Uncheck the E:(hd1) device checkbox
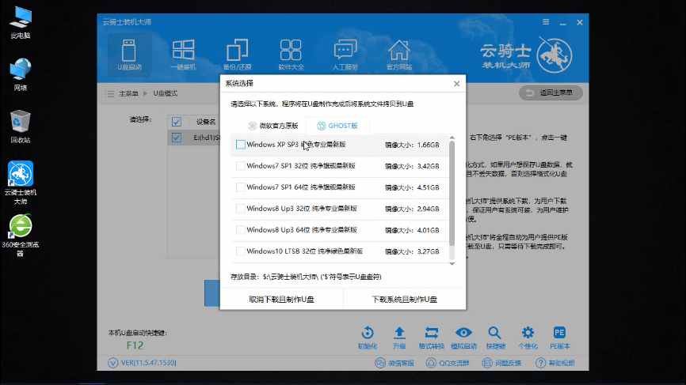Screen dimensions: 686x385 tap(177, 138)
